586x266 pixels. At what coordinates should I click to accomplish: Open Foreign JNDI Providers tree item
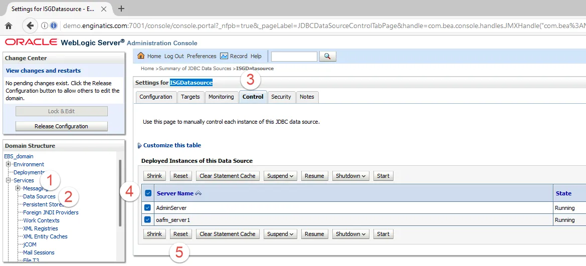(x=51, y=212)
